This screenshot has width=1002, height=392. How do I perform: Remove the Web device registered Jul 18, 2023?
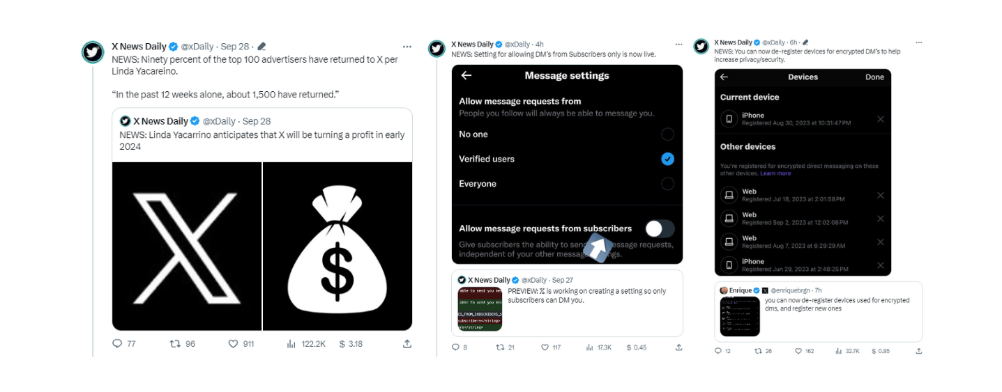(x=880, y=196)
